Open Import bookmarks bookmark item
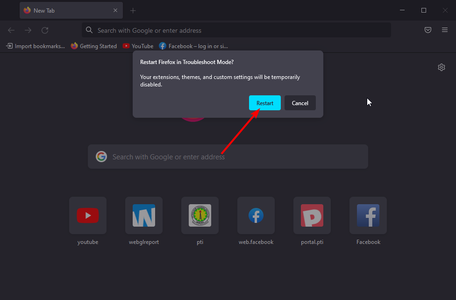The height and width of the screenshot is (300, 456). [x=35, y=46]
